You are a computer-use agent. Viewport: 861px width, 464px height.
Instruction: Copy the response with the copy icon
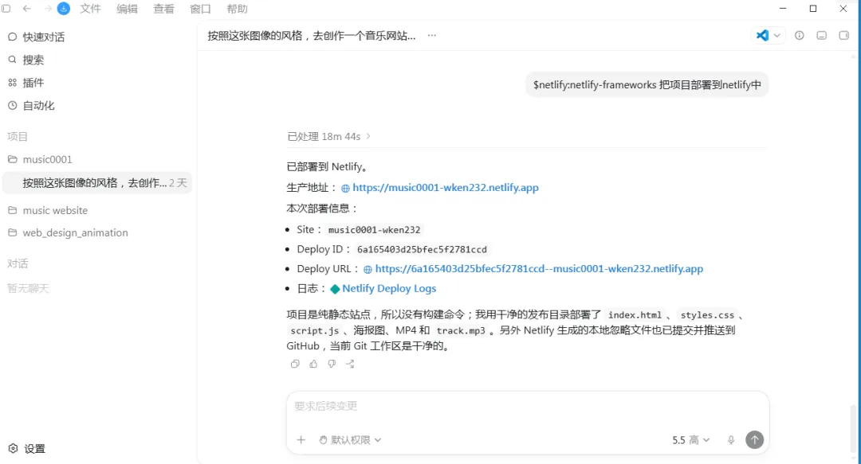point(295,364)
